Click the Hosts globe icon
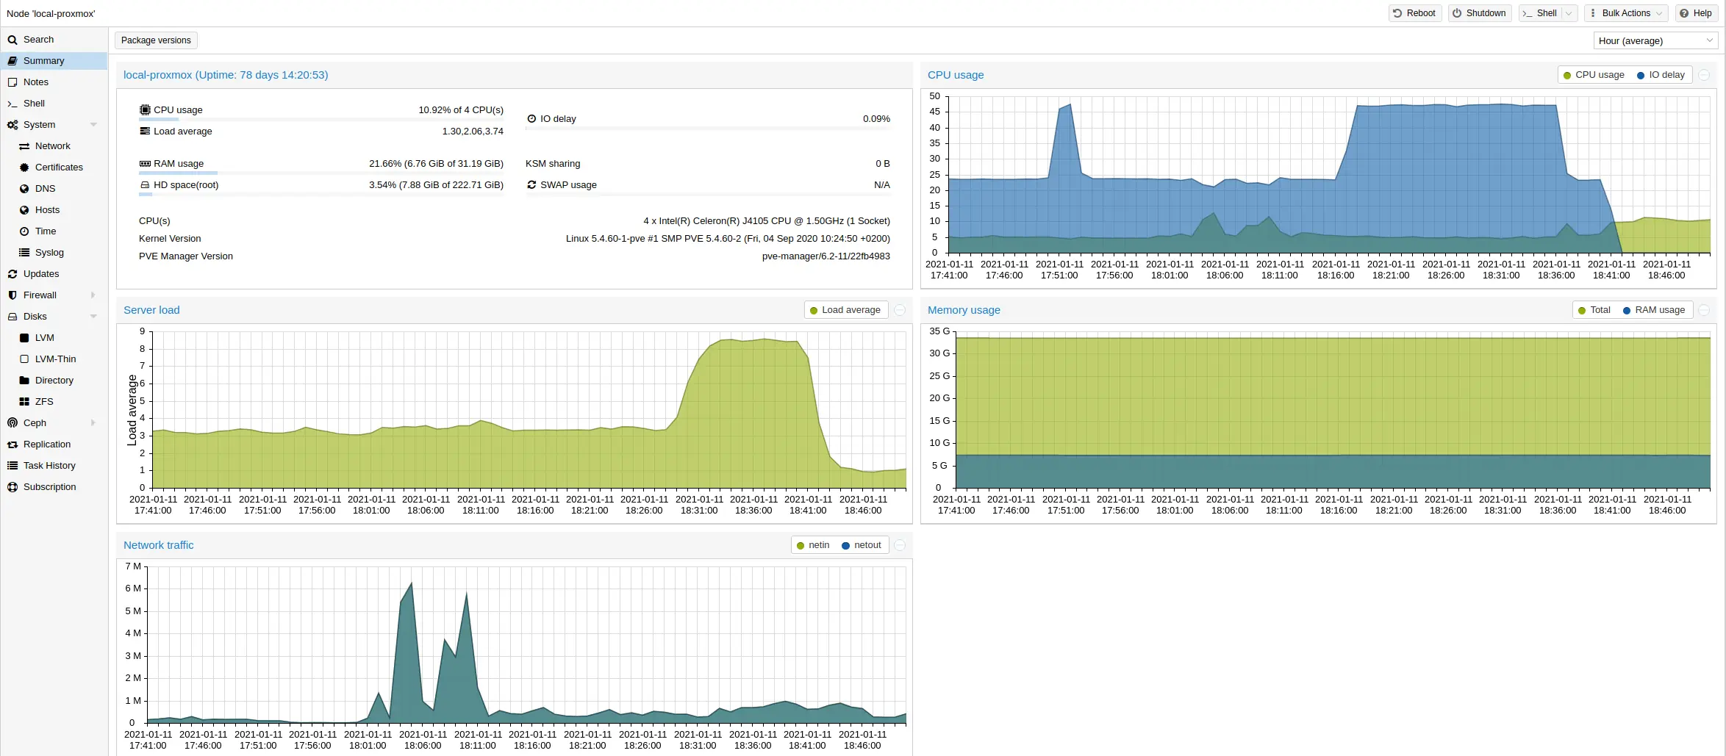Viewport: 1726px width, 756px height. click(24, 210)
